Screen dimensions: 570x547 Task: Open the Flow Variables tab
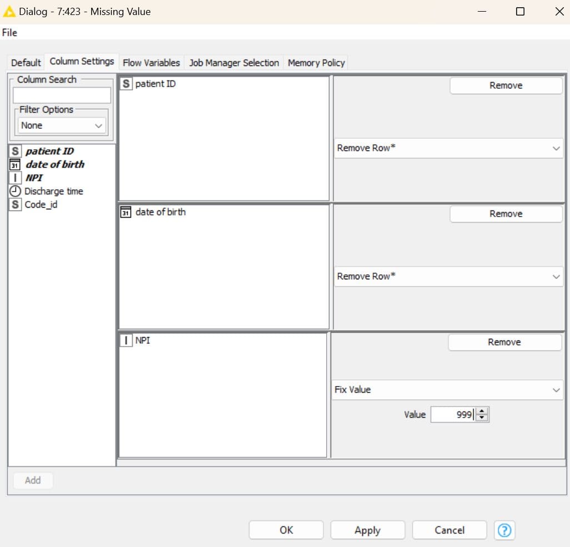[151, 63]
